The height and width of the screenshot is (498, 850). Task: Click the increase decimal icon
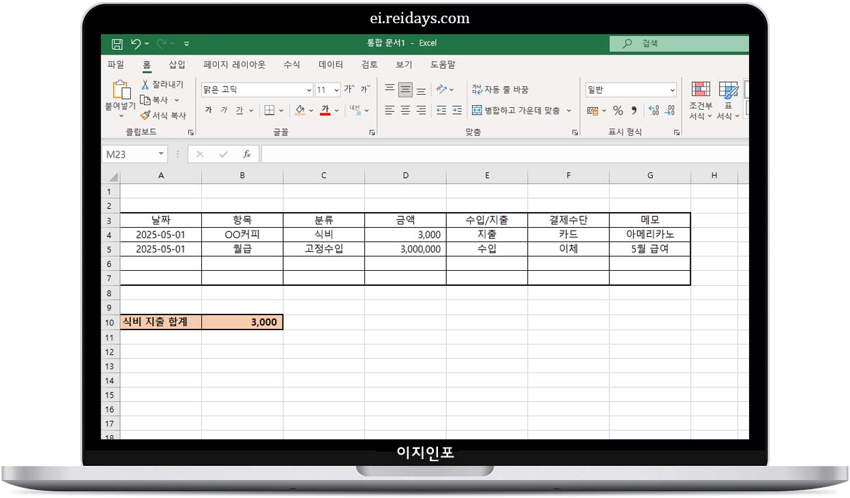click(x=654, y=111)
